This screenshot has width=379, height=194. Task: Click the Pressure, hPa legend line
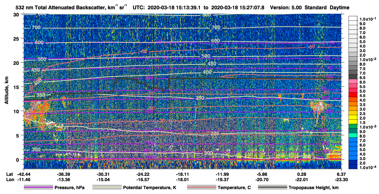coord(38,188)
